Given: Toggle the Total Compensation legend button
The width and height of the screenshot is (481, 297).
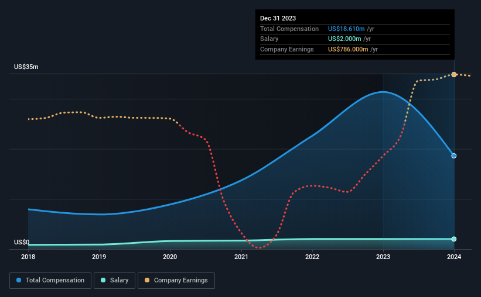Looking at the screenshot, I should pyautogui.click(x=50, y=281).
